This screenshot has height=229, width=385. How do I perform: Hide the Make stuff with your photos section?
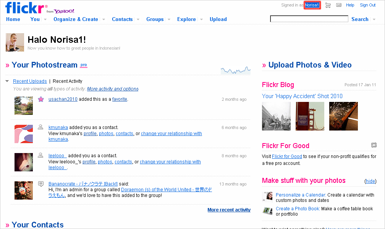tap(370, 181)
